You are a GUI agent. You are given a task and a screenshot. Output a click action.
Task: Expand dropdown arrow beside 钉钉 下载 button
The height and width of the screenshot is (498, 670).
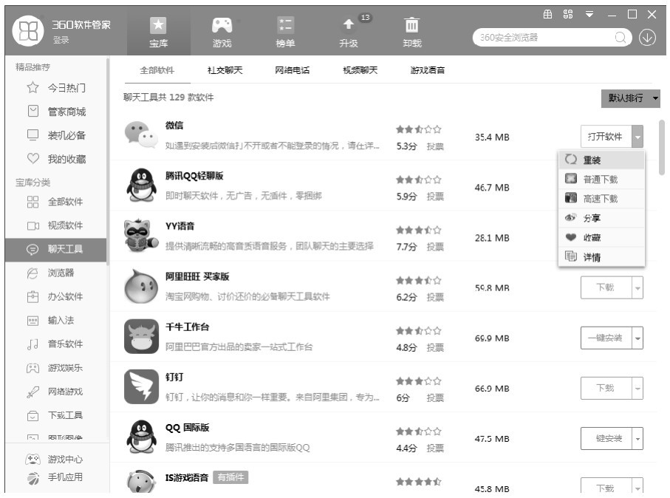coord(637,388)
